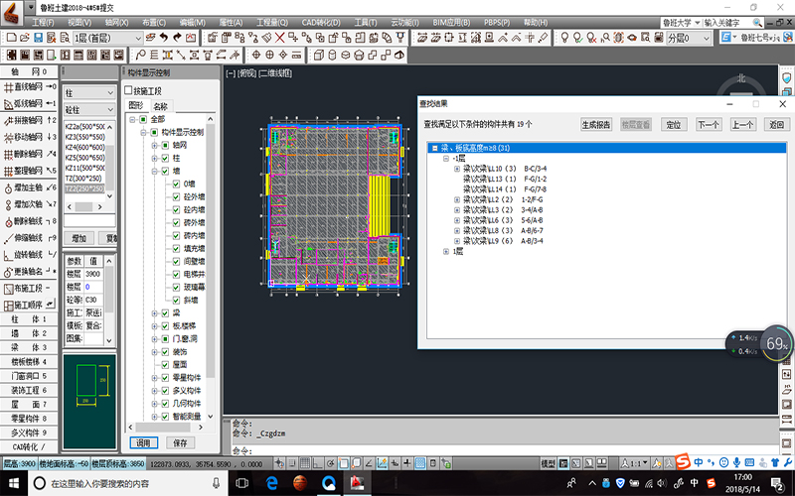Click the redo arrow icon
Viewport: 795px width, 496px height.
point(177,38)
